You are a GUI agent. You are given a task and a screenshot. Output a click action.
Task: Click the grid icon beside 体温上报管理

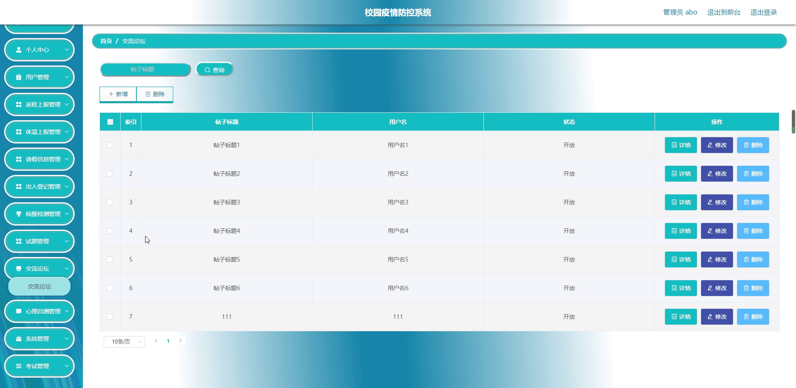[19, 132]
